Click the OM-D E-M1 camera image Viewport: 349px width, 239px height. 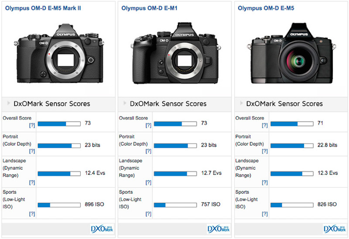(x=174, y=55)
